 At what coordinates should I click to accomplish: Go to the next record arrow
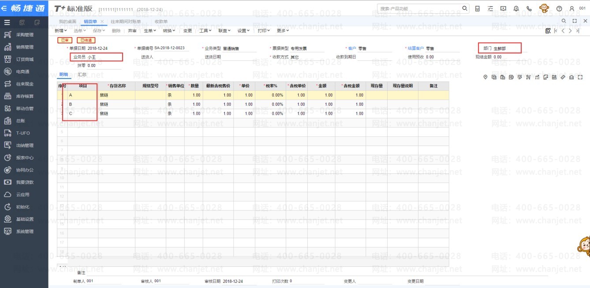[570, 31]
